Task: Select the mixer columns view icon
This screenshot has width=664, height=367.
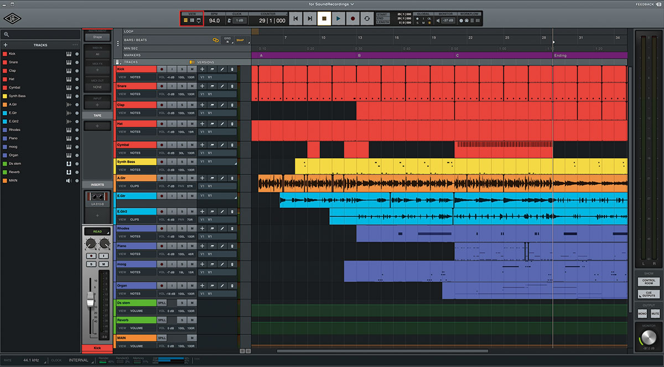Action: [192, 20]
